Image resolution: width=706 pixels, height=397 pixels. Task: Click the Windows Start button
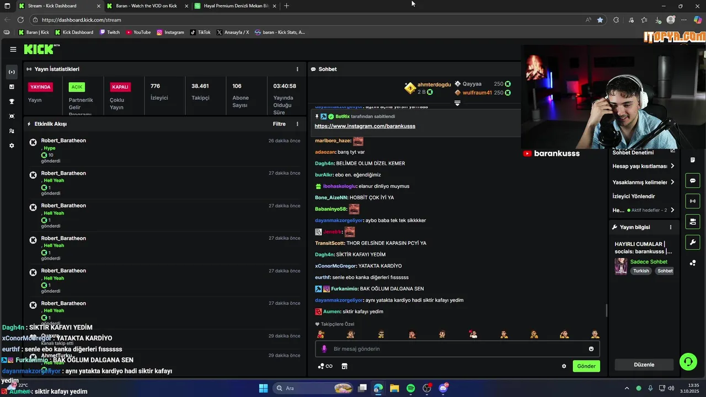pos(263,388)
